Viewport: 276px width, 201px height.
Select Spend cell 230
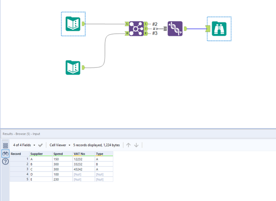tap(62, 180)
